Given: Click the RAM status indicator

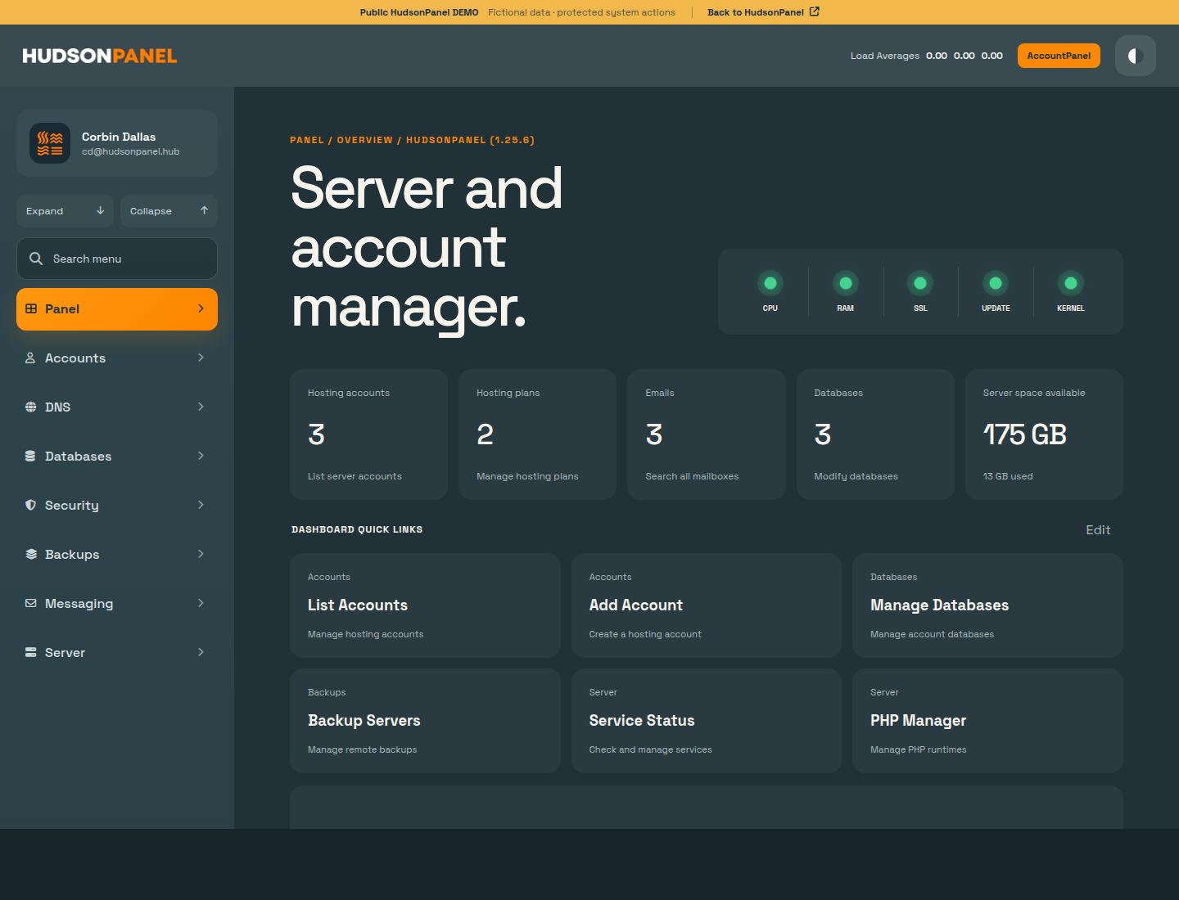Looking at the screenshot, I should [846, 283].
